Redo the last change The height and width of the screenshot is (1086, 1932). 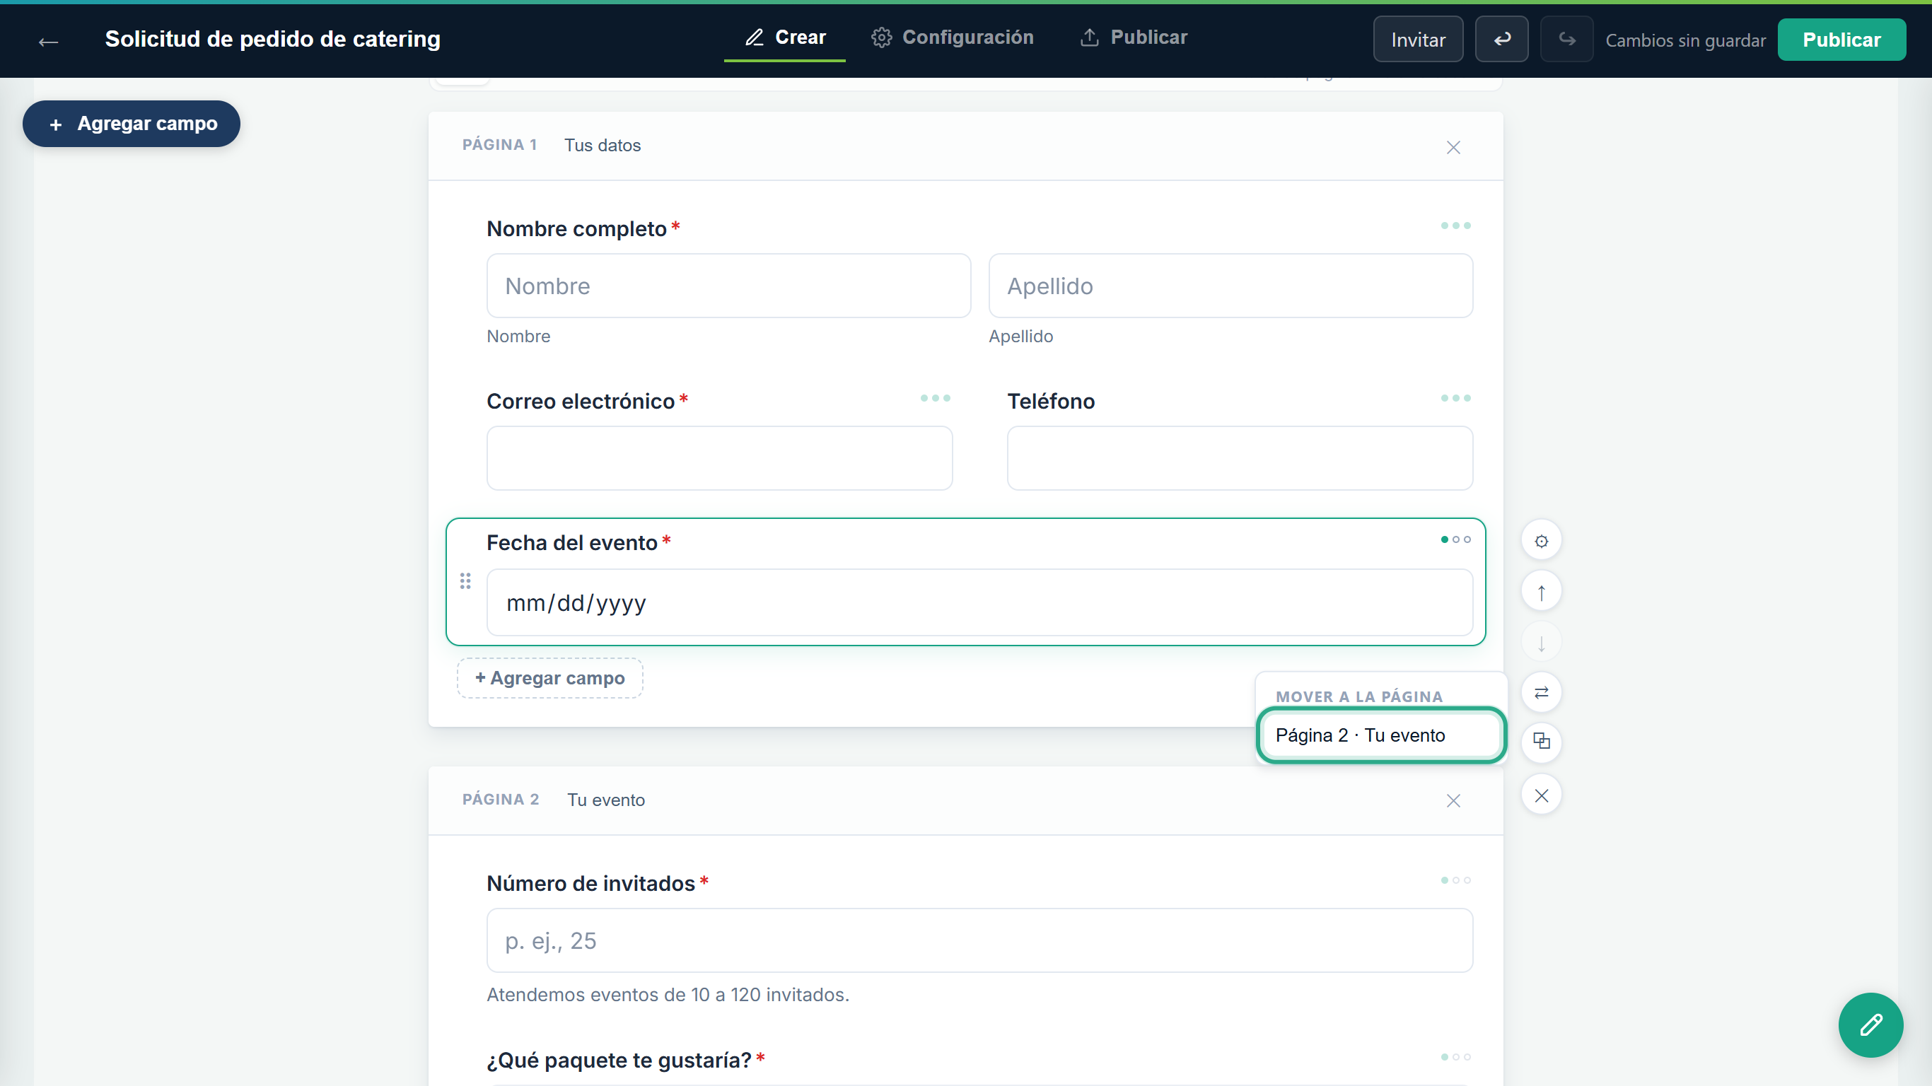1566,40
